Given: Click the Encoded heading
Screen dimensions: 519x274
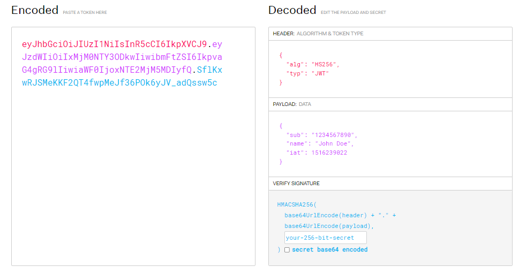Looking at the screenshot, I should pos(35,10).
